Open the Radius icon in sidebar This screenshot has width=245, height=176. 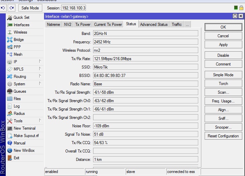pos(9,114)
